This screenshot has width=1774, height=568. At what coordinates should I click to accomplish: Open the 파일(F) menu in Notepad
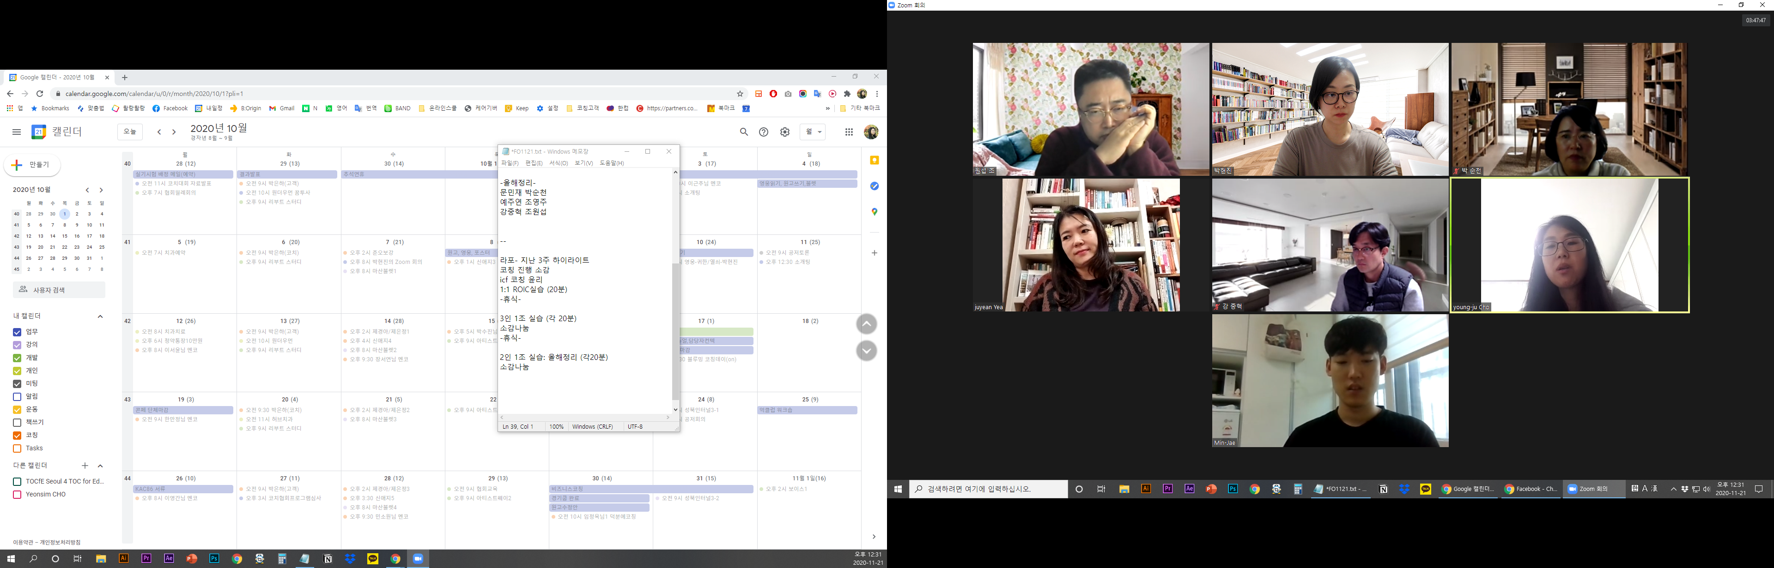click(x=510, y=163)
